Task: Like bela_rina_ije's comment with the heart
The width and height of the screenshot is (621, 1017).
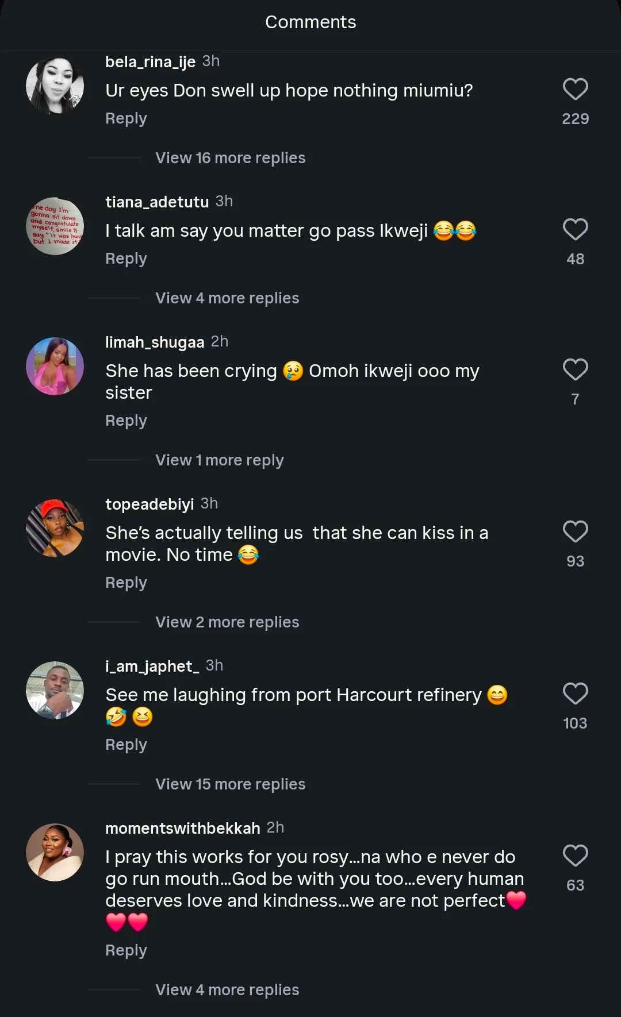Action: [575, 90]
